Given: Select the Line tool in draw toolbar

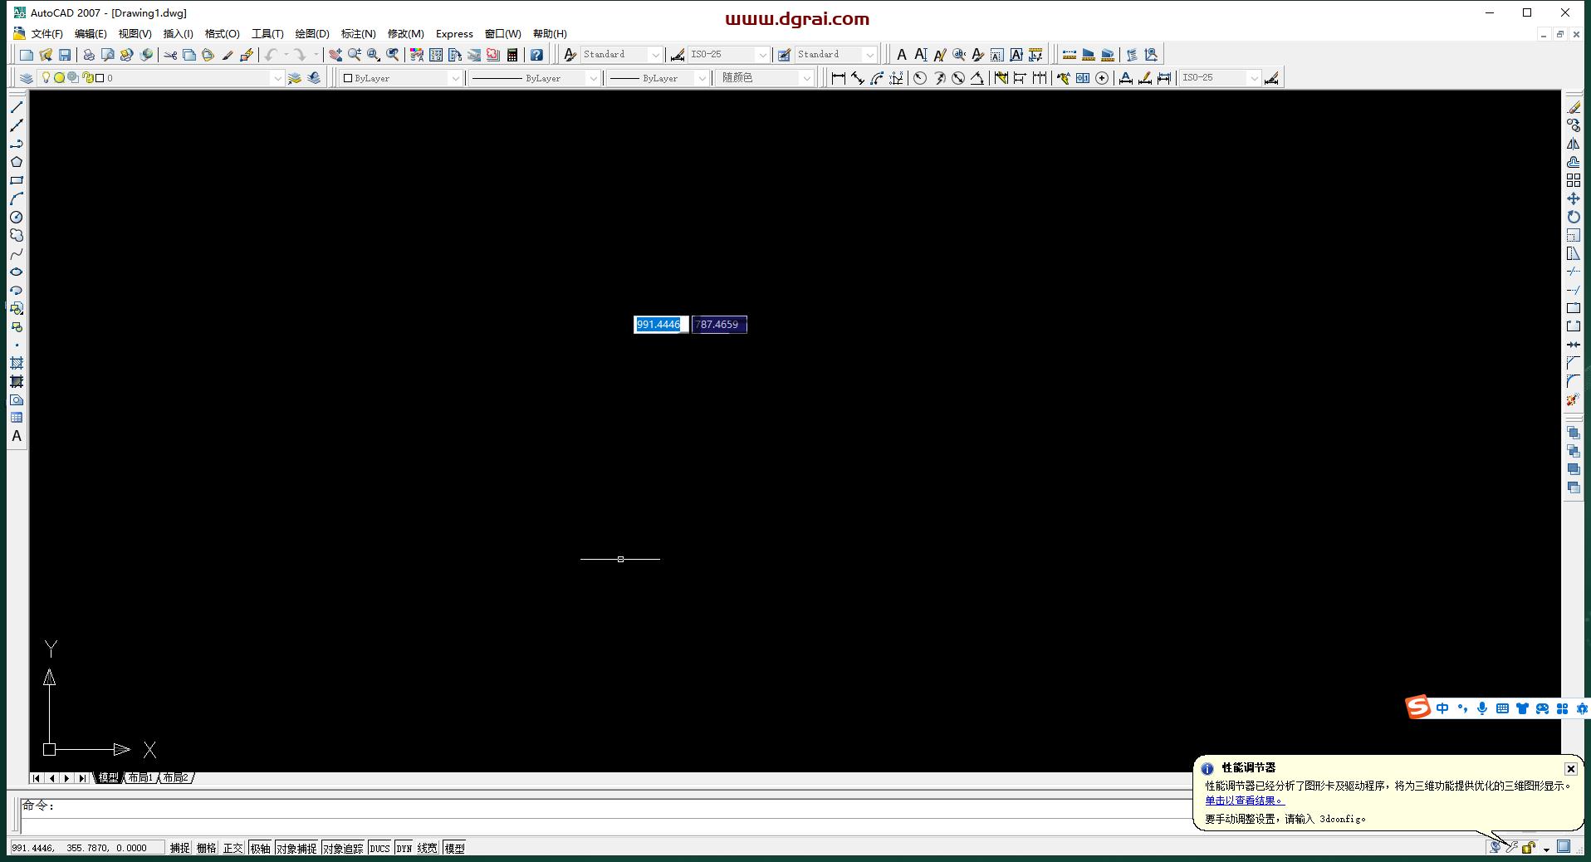Looking at the screenshot, I should click(x=16, y=107).
